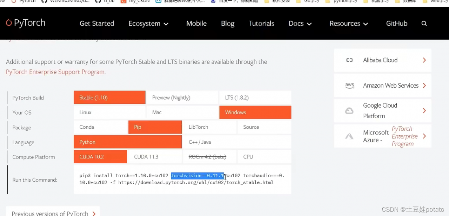Open the PyTorch Enterprise Support Program link
449x216 pixels.
tap(56, 72)
